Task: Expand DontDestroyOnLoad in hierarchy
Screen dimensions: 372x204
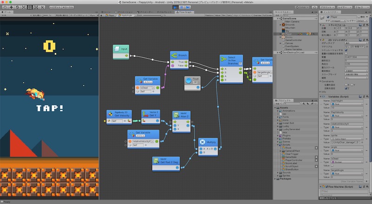Action: [x=278, y=52]
